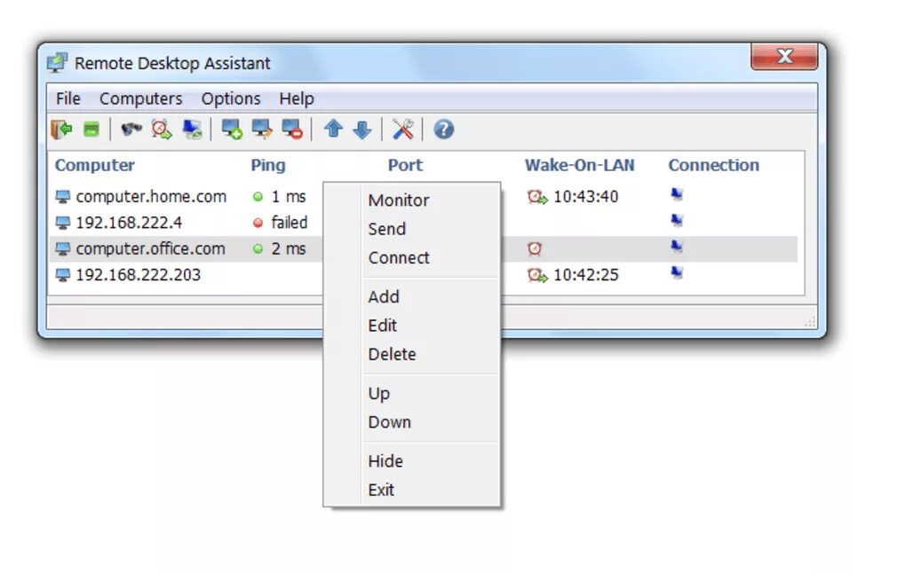
Task: Click the binoculars Monitor toolbar icon
Action: point(131,130)
